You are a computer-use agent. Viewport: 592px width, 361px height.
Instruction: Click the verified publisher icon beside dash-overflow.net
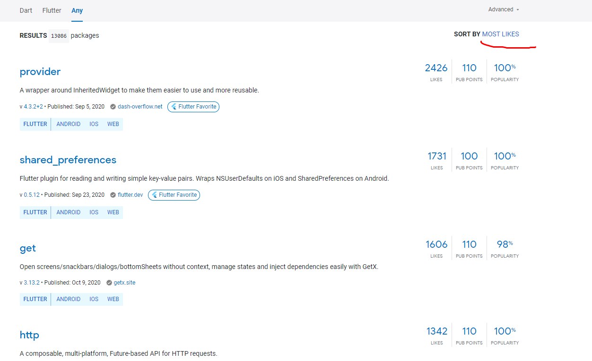point(113,107)
